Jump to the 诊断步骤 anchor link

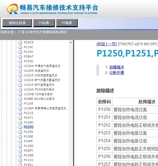[x=117, y=73]
